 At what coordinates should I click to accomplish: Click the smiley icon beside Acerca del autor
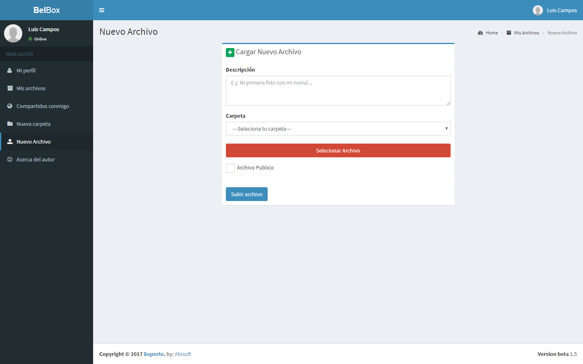[10, 159]
